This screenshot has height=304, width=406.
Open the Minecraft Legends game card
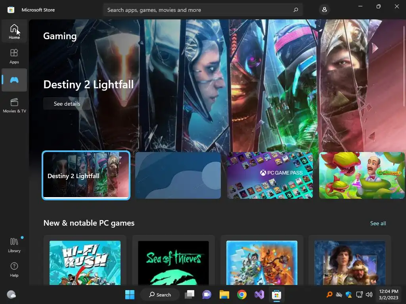[262, 260]
